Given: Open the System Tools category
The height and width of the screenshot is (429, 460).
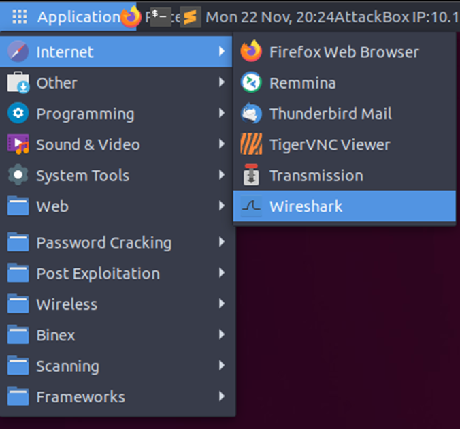Looking at the screenshot, I should 116,175.
